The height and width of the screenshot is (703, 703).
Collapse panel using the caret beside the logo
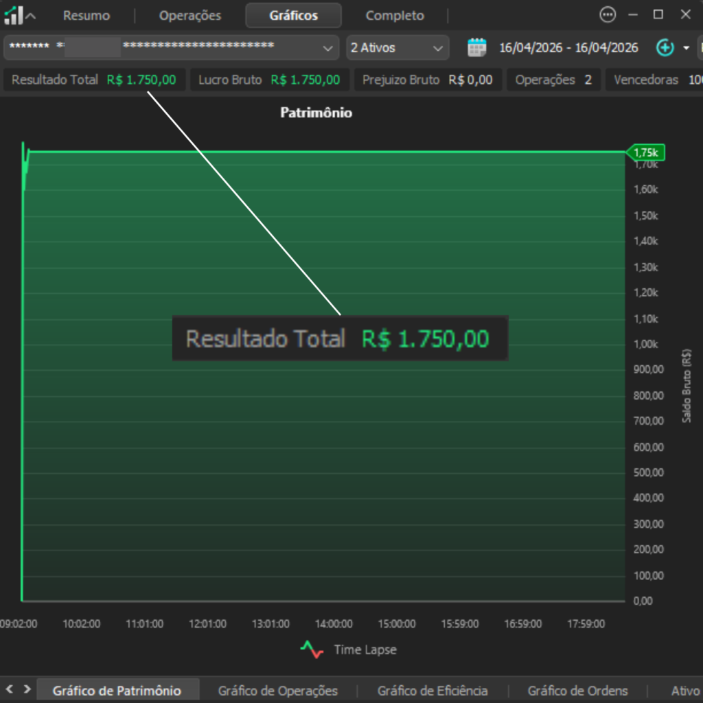pos(30,16)
